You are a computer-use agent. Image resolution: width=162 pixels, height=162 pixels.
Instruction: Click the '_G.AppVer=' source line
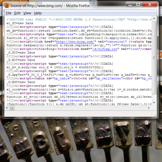click(x=79, y=75)
